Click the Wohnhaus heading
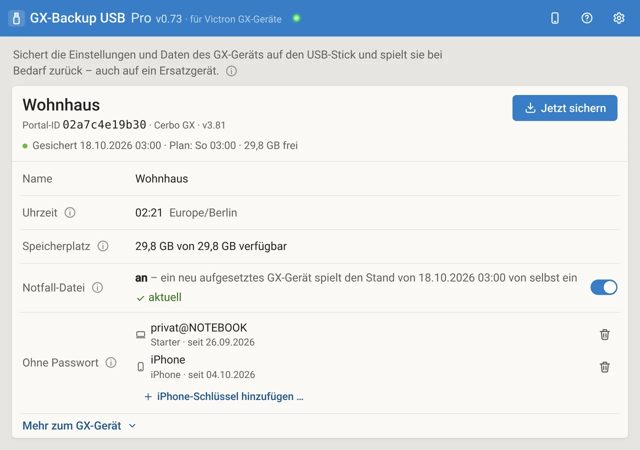This screenshot has height=450, width=640. click(61, 104)
